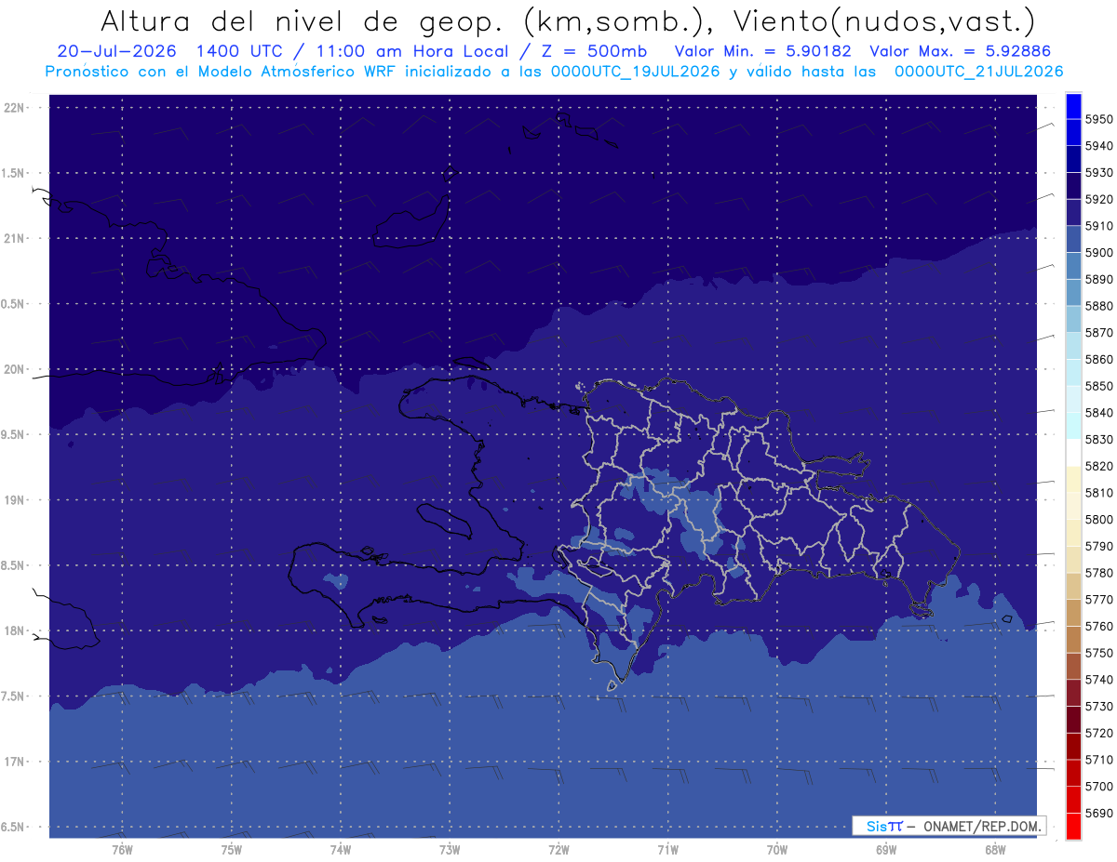The image size is (1117, 862).
Task: Click the '0000UTC_21JUL2026' valid-until time
Action: 978,72
